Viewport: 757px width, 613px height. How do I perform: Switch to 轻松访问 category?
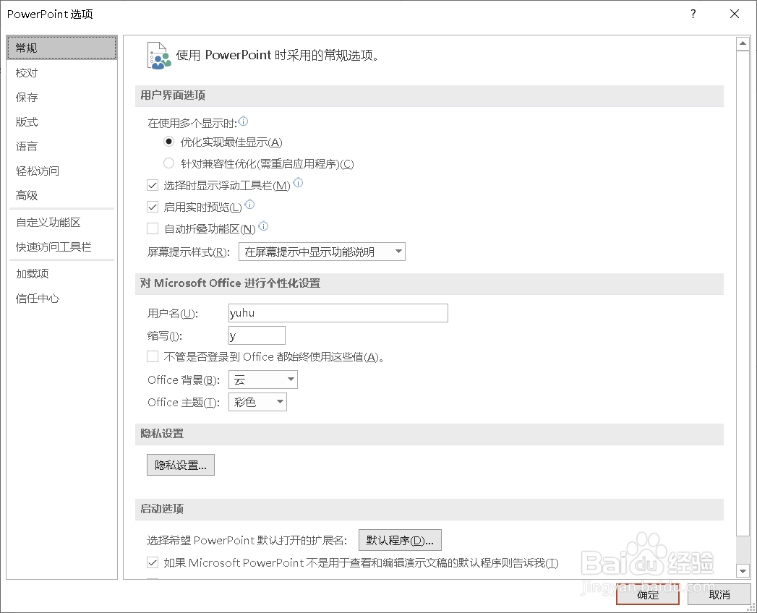coord(61,171)
